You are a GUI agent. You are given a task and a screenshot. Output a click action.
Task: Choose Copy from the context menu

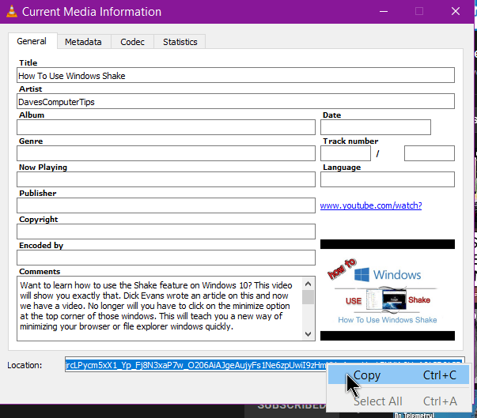coord(398,375)
